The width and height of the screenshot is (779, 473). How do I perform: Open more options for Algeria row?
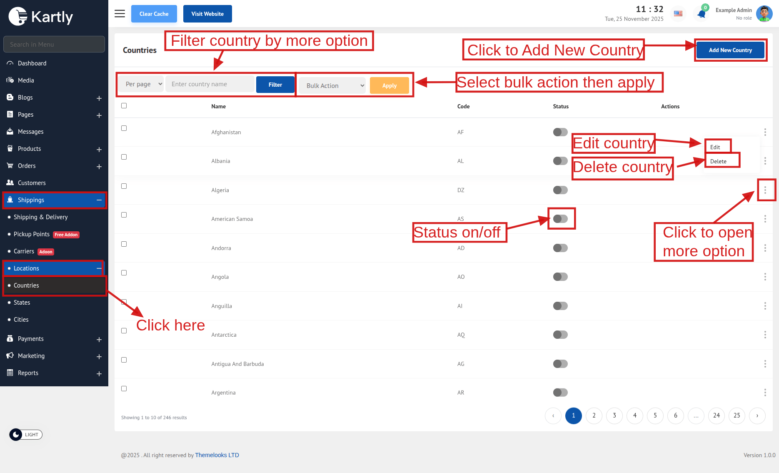pos(765,190)
